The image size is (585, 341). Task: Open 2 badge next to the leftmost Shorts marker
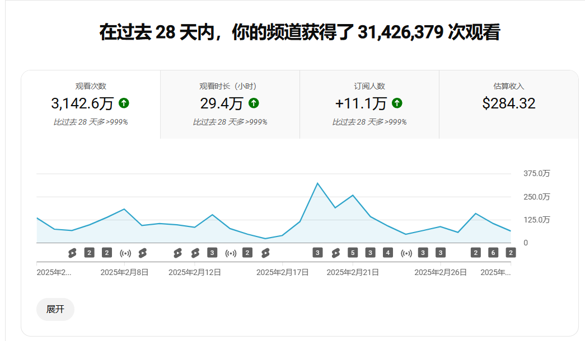[x=89, y=253]
